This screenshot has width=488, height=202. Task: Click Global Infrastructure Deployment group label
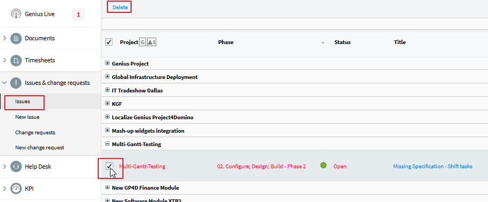pos(155,77)
